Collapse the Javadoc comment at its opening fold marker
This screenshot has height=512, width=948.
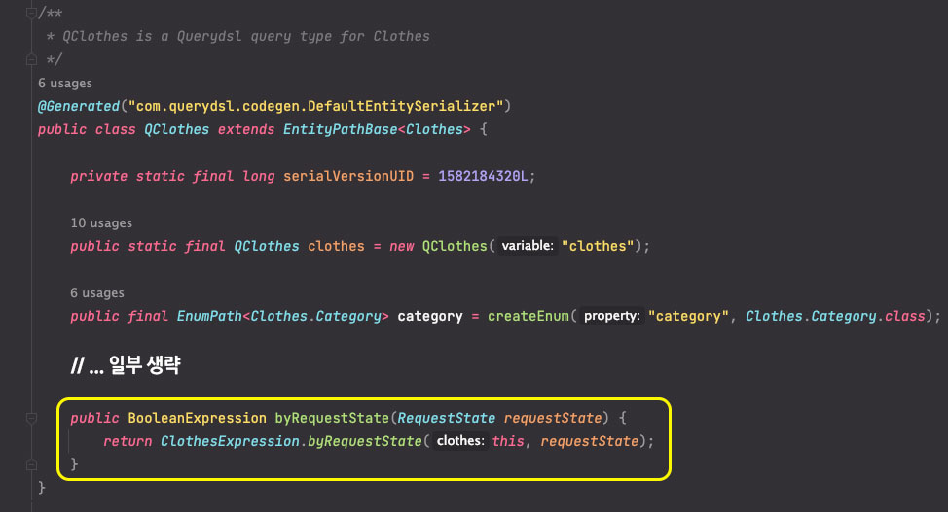tap(31, 13)
